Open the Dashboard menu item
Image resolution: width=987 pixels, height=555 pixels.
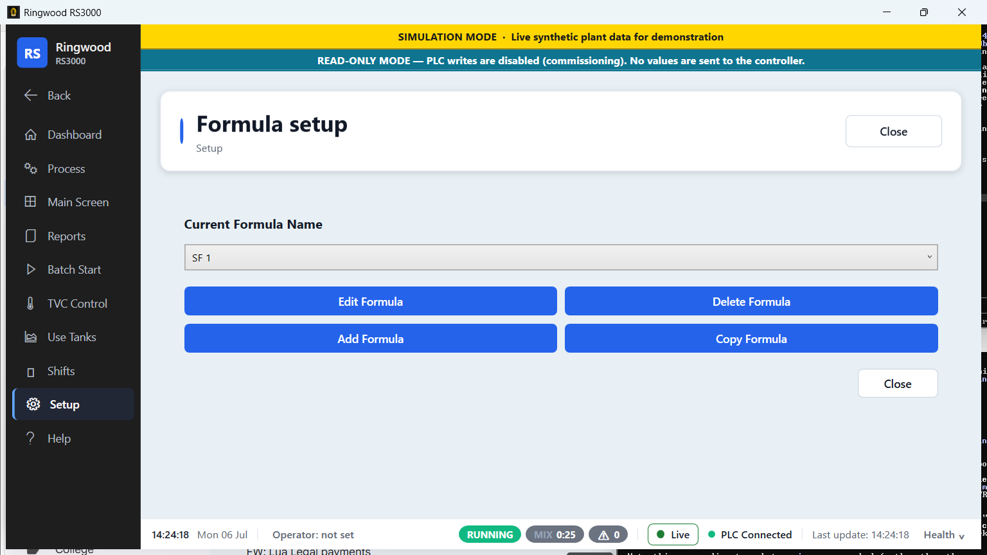[73, 135]
